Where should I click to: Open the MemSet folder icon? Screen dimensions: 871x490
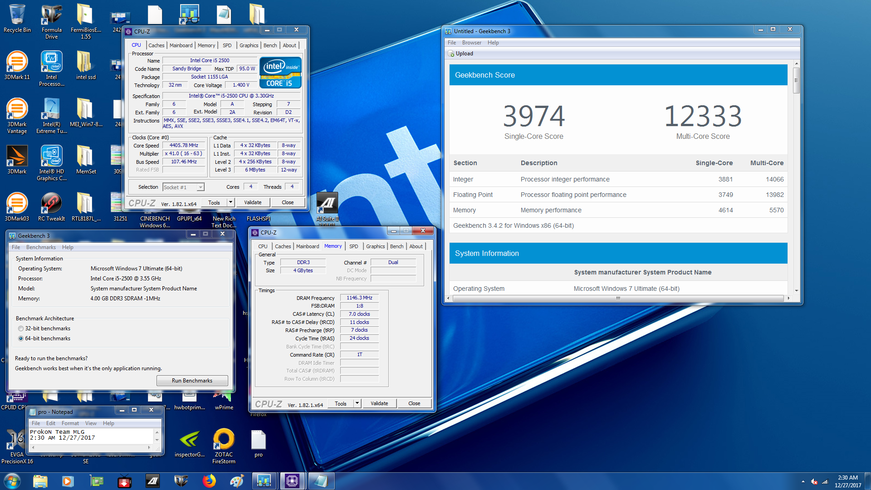coord(86,160)
